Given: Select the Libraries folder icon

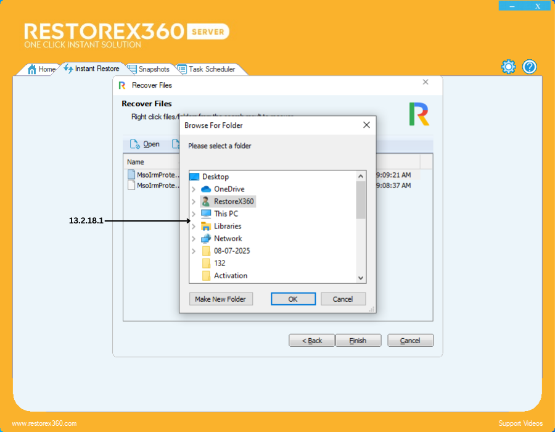Looking at the screenshot, I should pyautogui.click(x=205, y=226).
